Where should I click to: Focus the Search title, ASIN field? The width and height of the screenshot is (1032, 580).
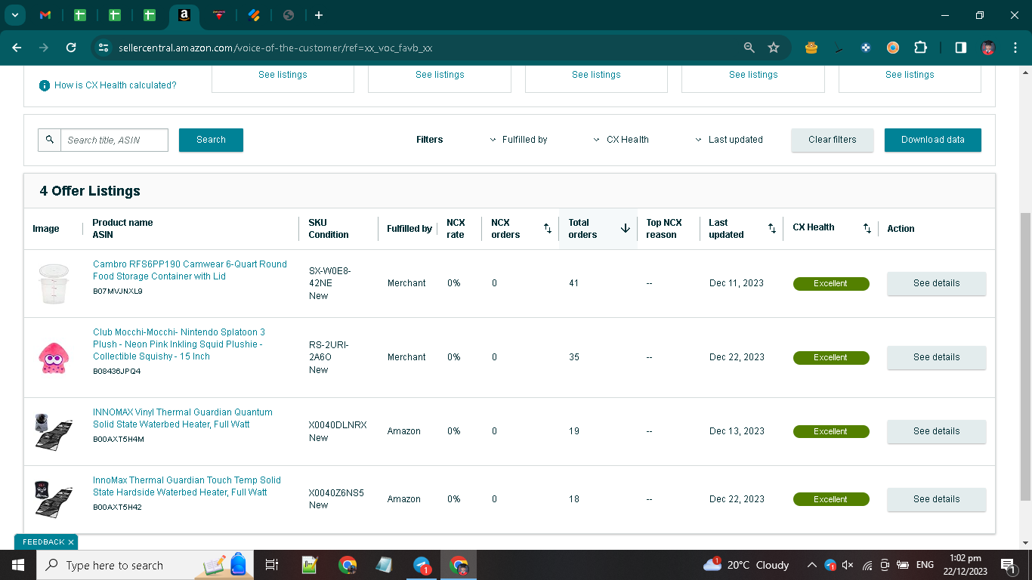coord(114,140)
